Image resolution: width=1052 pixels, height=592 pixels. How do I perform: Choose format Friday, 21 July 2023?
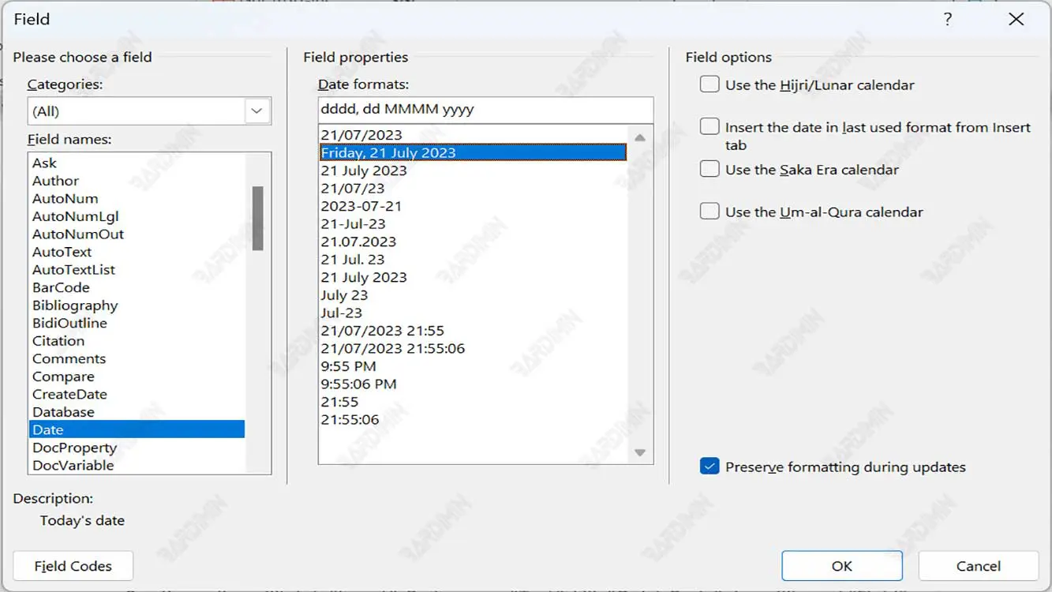tap(473, 152)
